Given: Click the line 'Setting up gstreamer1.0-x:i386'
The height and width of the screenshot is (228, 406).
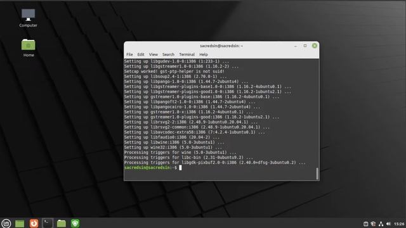Looking at the screenshot, I should coord(188,112).
